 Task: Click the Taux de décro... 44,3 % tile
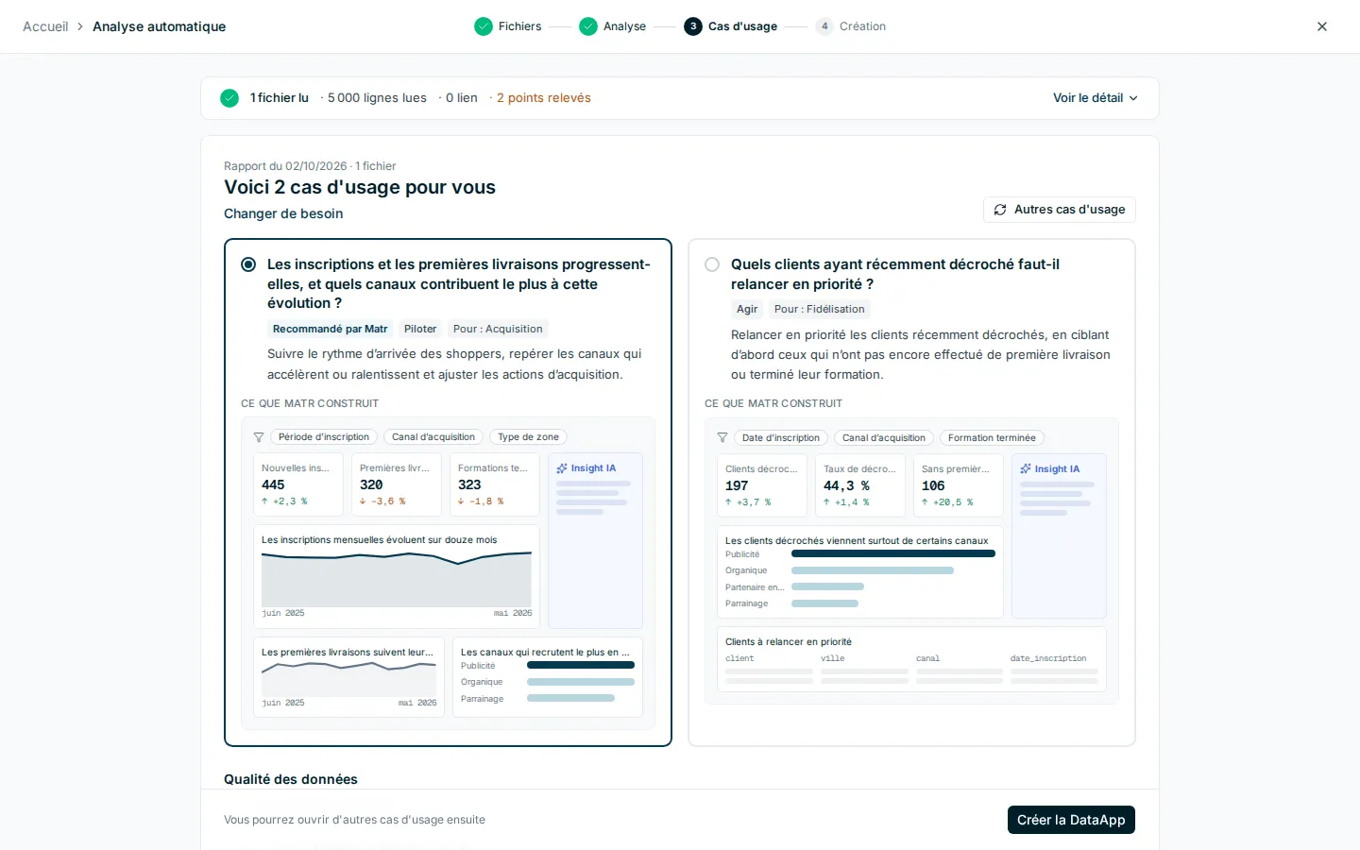pyautogui.click(x=860, y=485)
